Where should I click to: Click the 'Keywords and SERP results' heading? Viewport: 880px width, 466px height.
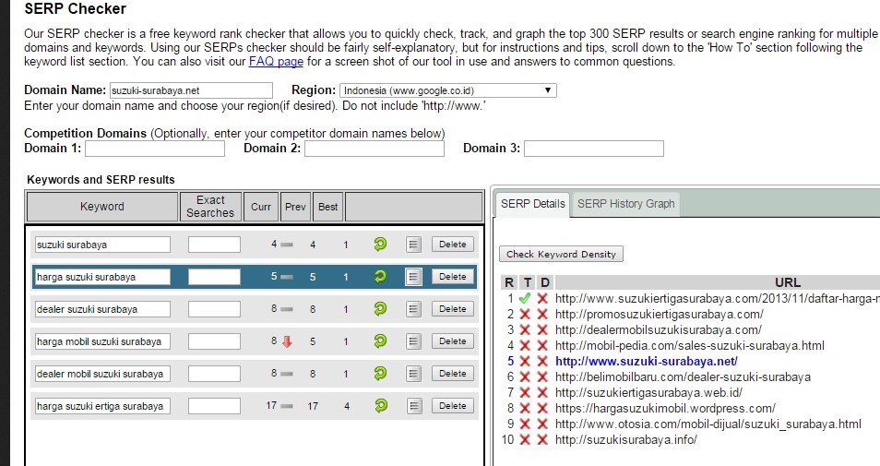[101, 180]
